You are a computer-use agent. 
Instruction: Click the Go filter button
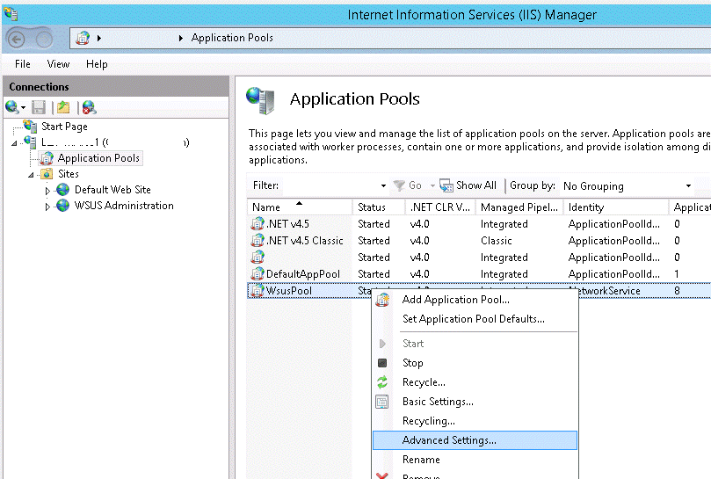pyautogui.click(x=408, y=185)
